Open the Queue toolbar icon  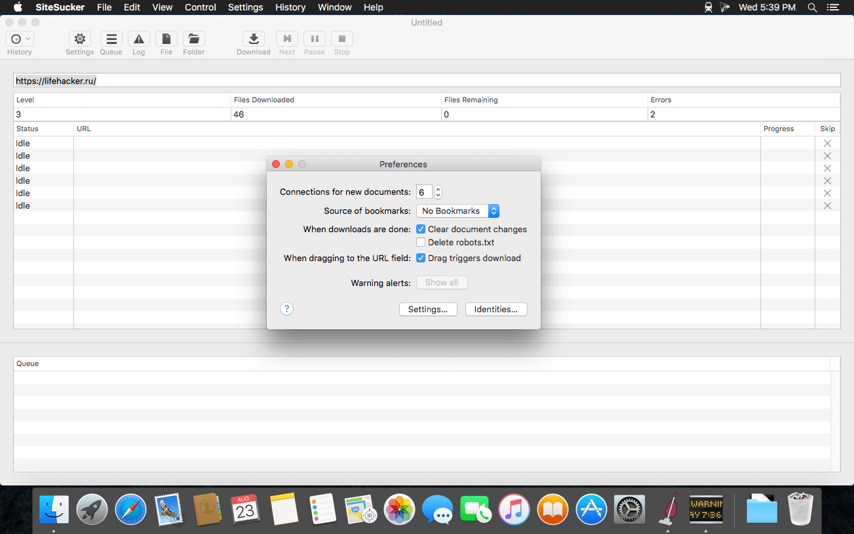coord(111,39)
